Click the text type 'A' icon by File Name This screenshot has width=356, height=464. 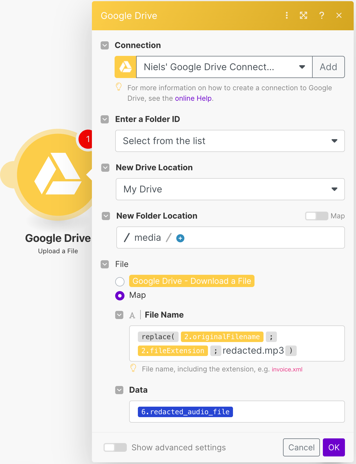[132, 315]
